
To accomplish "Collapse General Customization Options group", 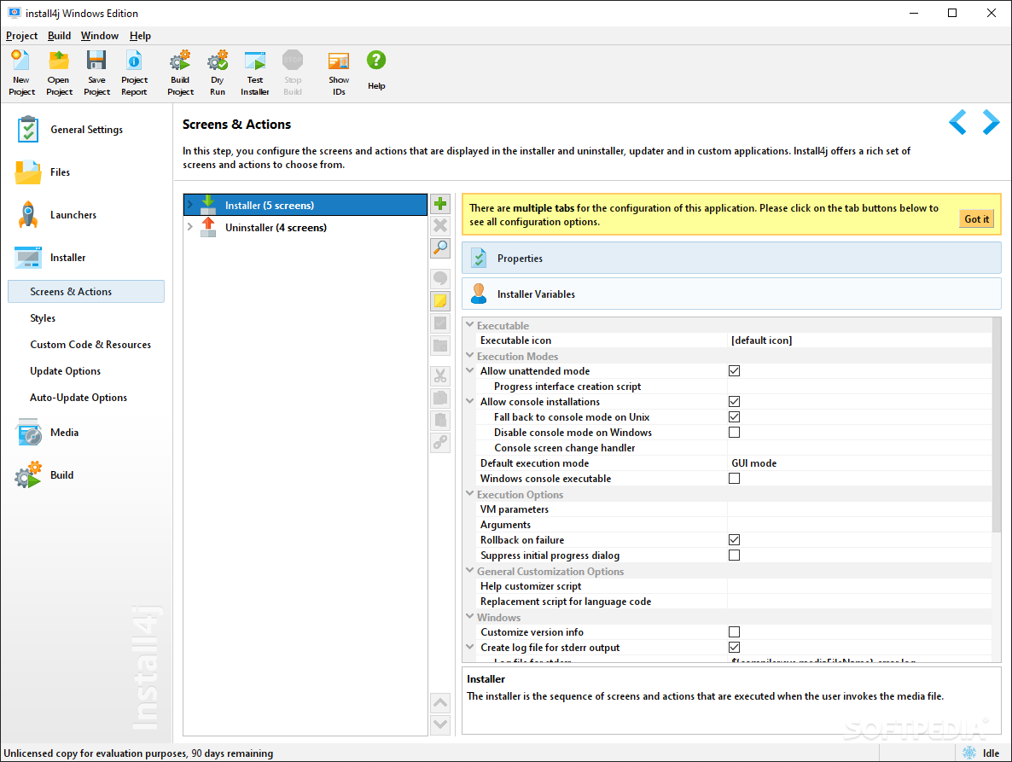I will [470, 571].
